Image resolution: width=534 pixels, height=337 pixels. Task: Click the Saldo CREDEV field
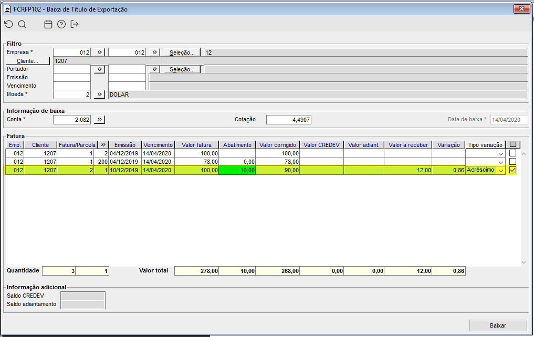[x=83, y=296]
